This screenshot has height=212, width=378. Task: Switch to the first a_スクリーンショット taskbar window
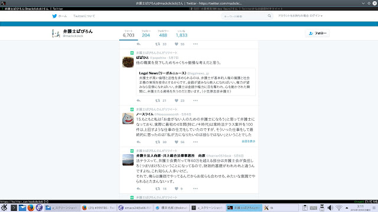pyautogui.click(x=62, y=208)
